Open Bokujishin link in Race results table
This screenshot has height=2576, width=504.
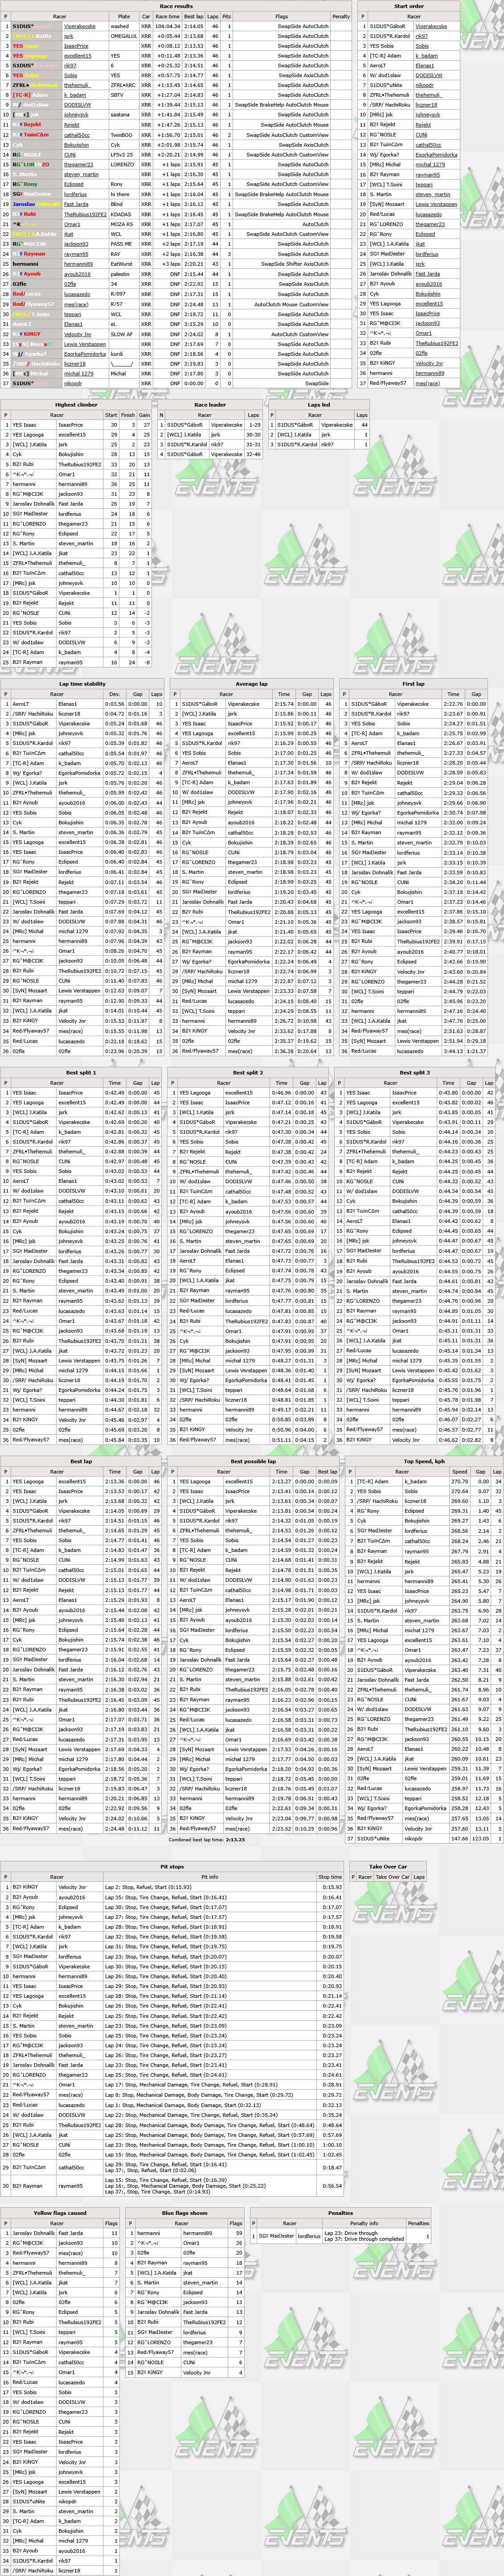[x=76, y=145]
